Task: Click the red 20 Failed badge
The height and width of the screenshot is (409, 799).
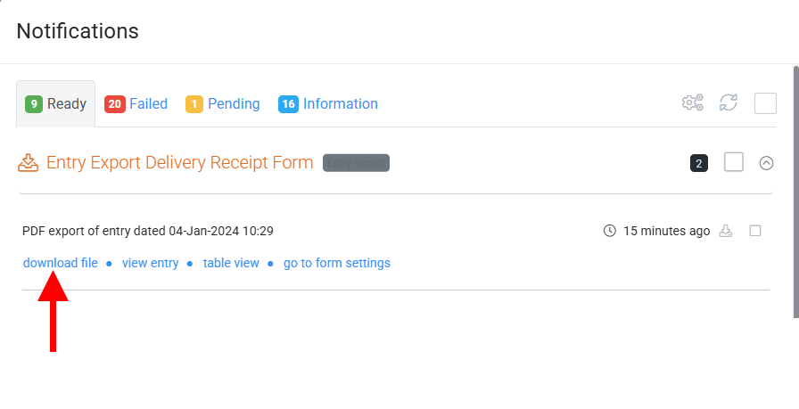Action: tap(115, 104)
